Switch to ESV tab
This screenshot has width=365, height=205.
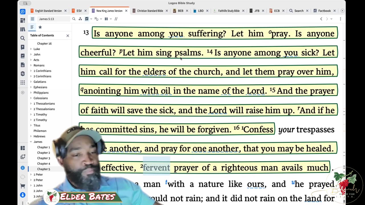pos(79,11)
